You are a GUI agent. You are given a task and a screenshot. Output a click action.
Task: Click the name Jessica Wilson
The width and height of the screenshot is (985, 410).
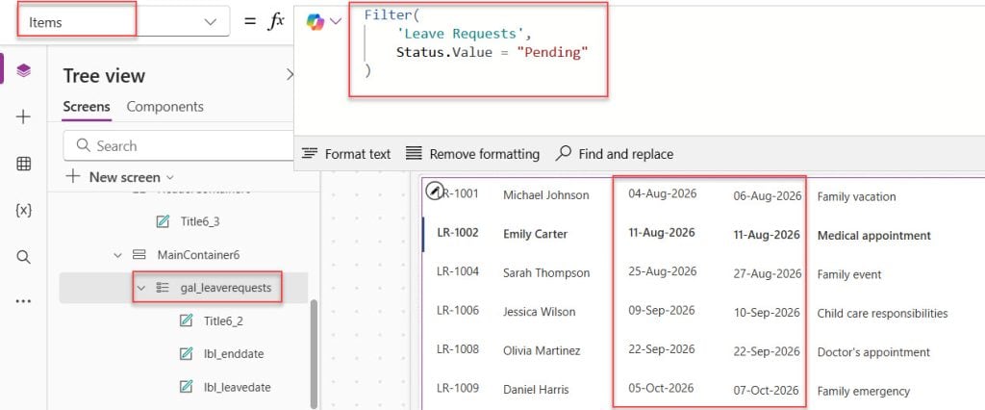[539, 311]
